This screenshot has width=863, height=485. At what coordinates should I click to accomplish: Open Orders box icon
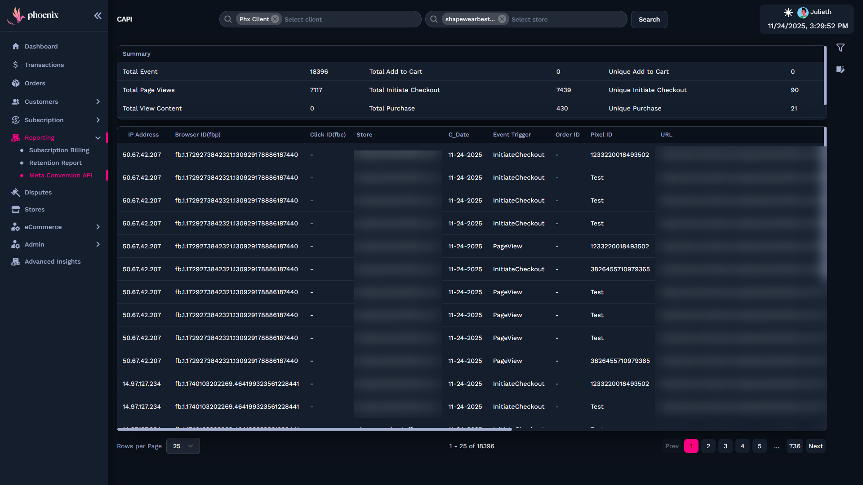point(16,83)
